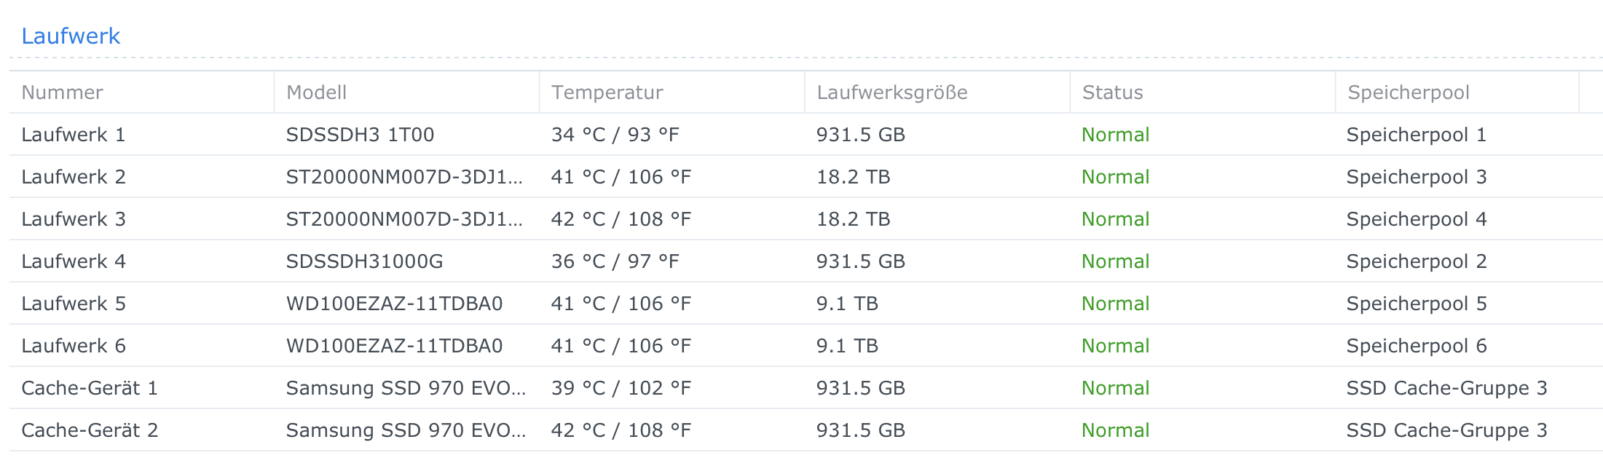Select the Laufwerk 3 row

click(x=74, y=219)
